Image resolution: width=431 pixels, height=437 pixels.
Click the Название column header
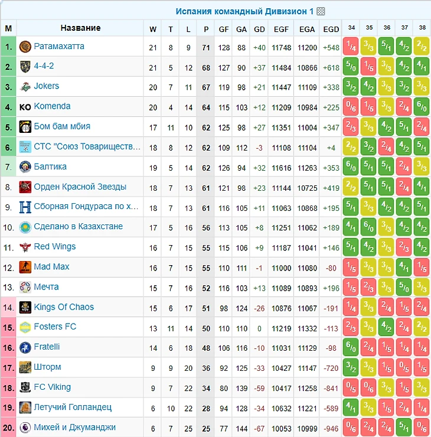click(80, 28)
